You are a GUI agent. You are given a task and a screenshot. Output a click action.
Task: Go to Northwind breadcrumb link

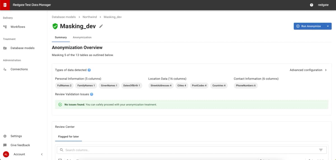coord(90,17)
